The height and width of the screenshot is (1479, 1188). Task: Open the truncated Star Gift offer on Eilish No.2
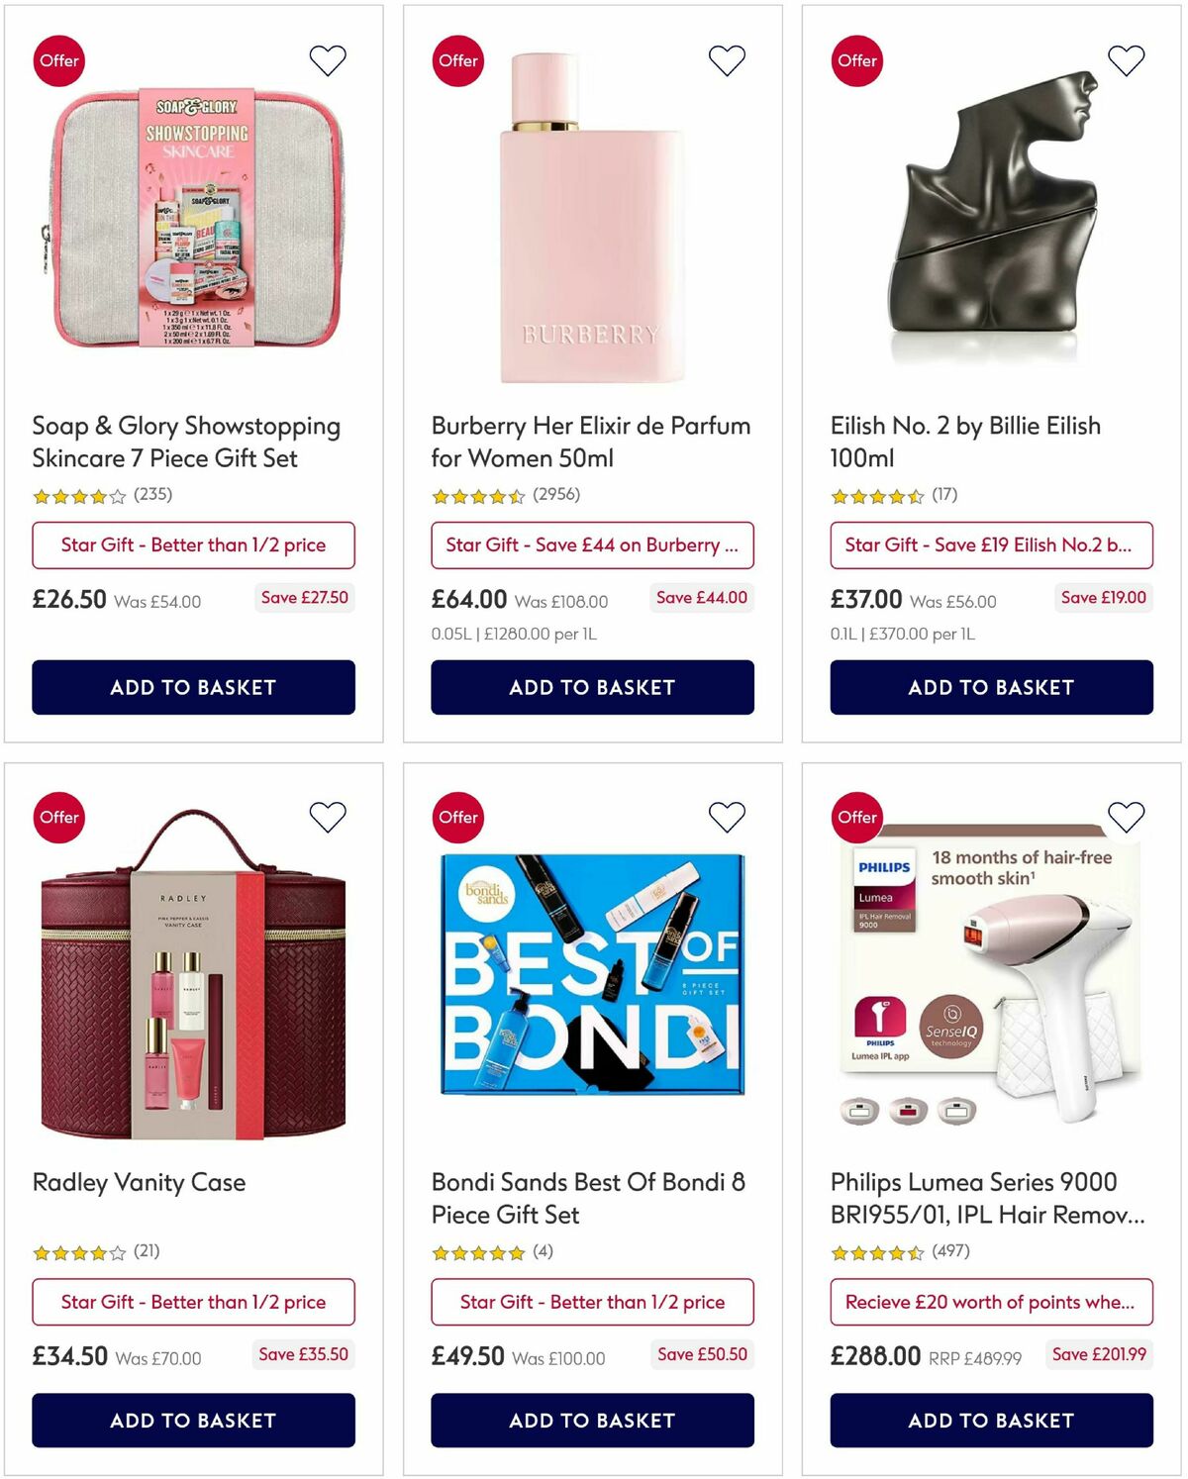click(x=992, y=544)
